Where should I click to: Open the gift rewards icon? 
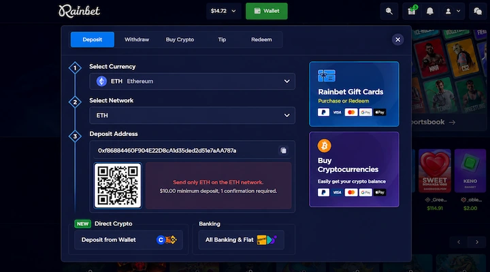[412, 12]
